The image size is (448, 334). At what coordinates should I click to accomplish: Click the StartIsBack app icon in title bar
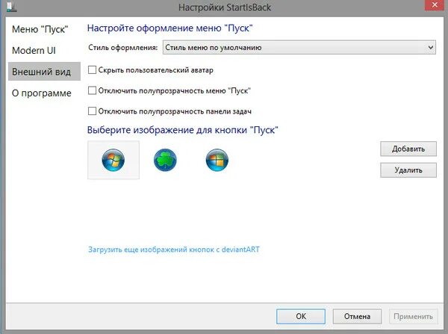tap(11, 6)
